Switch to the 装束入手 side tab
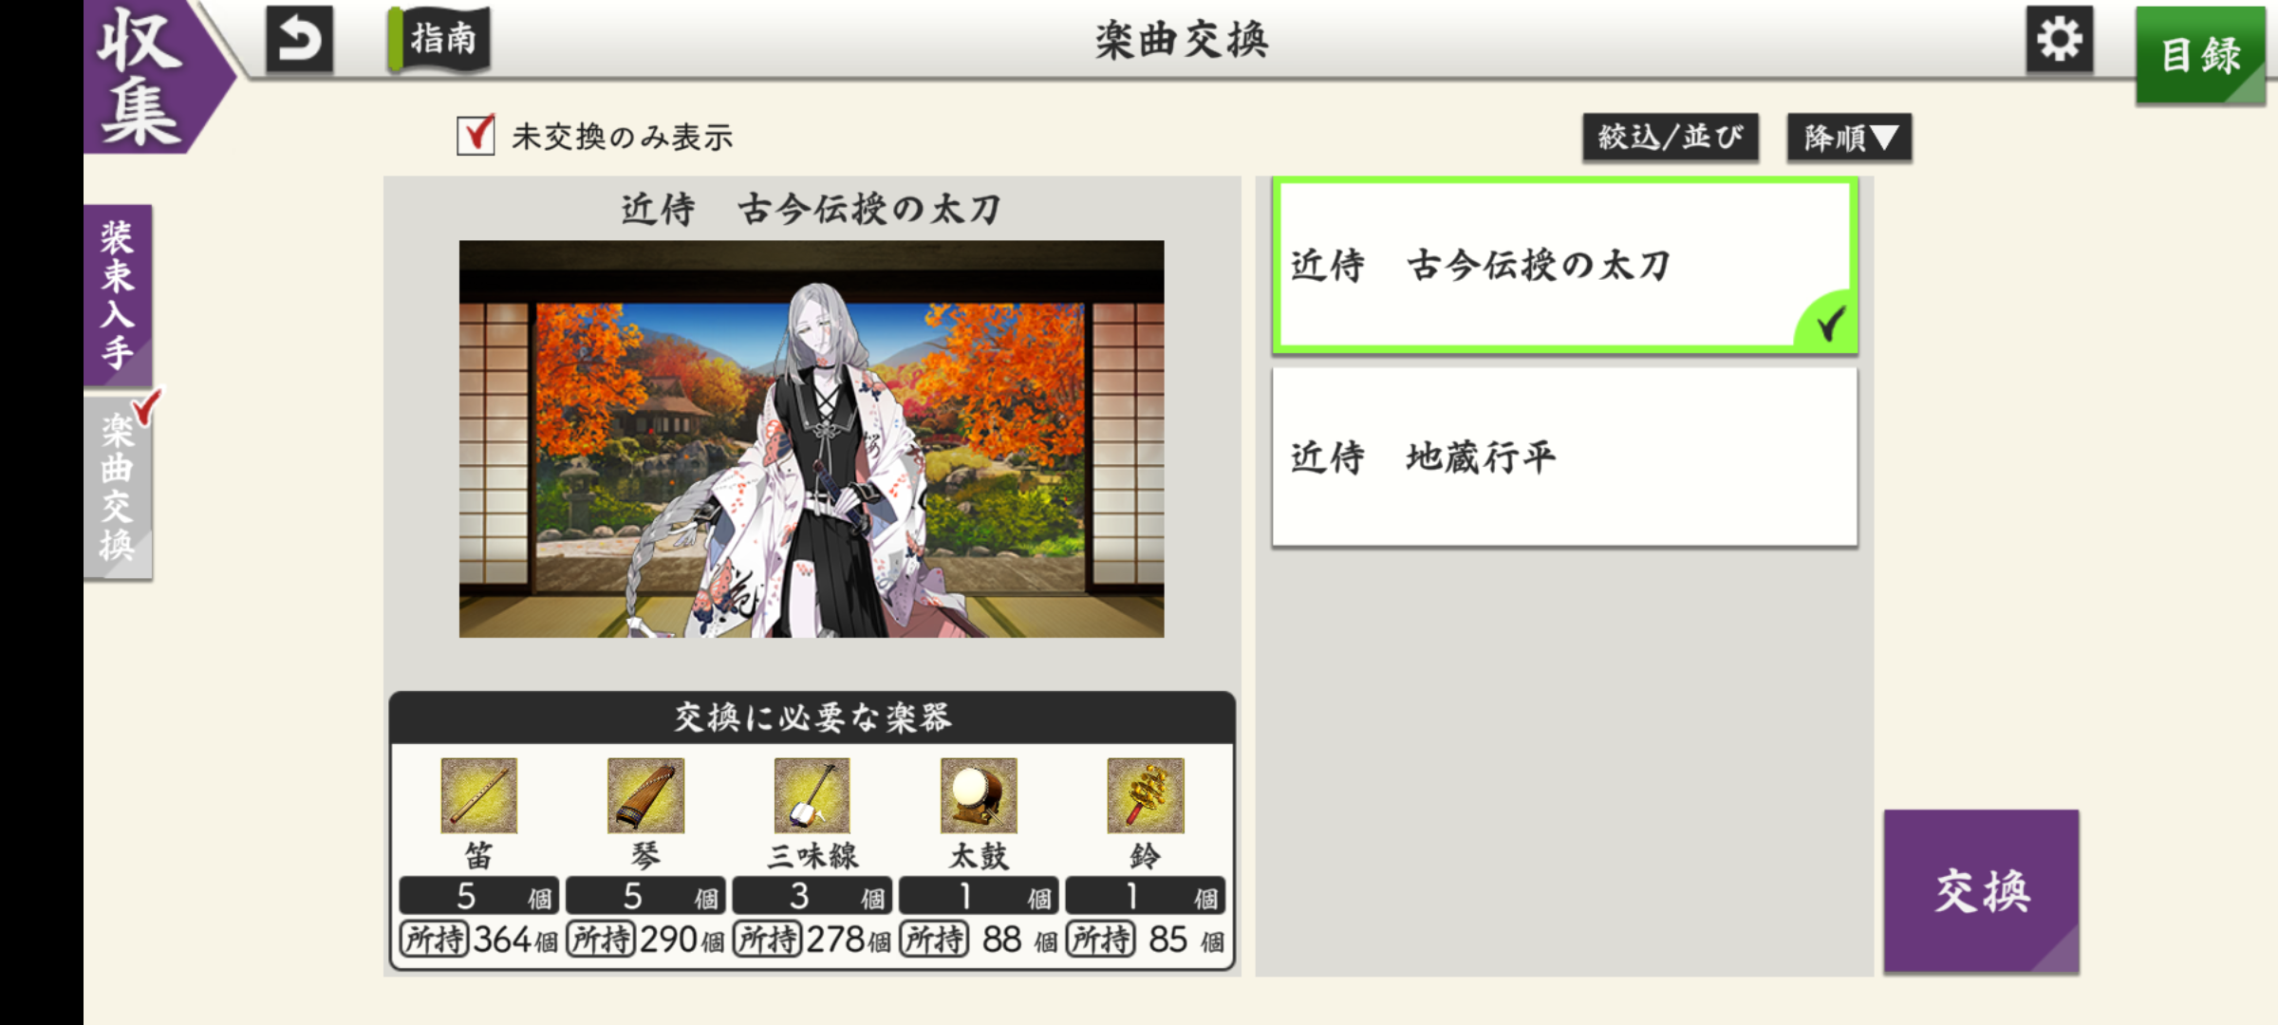Image resolution: width=2278 pixels, height=1025 pixels. (118, 295)
